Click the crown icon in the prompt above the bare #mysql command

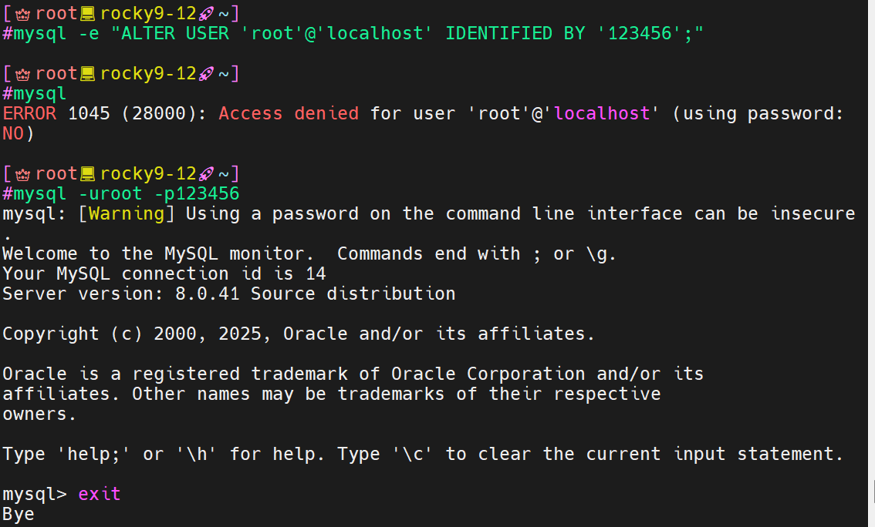(23, 74)
